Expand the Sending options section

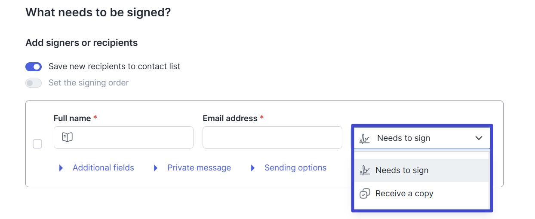point(295,168)
